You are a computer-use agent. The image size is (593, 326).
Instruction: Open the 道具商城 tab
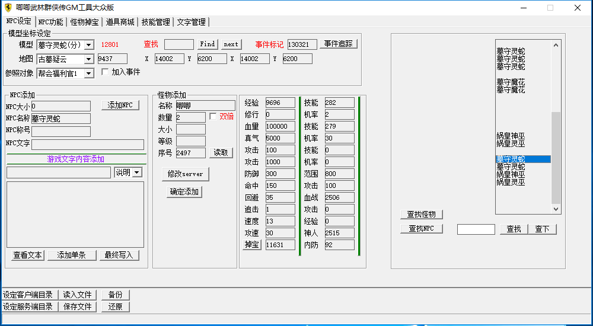pyautogui.click(x=120, y=22)
